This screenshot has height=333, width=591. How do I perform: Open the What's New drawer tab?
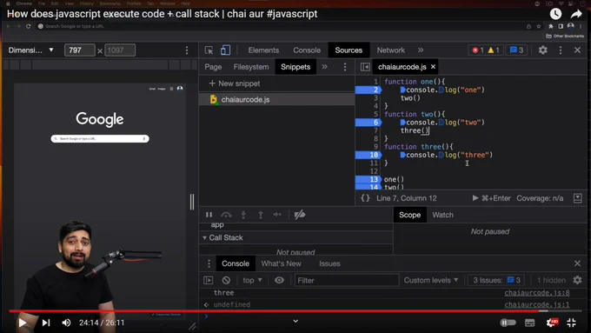282,263
